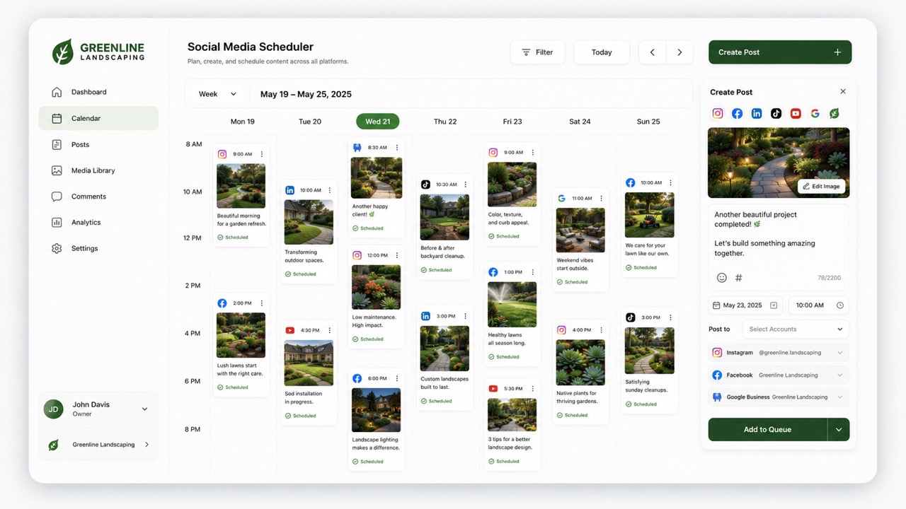Click the plus icon on Create Post
906x509 pixels.
[837, 52]
